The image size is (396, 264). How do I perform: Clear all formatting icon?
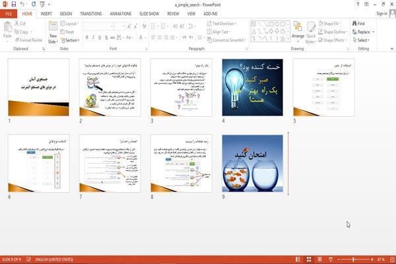point(144,26)
